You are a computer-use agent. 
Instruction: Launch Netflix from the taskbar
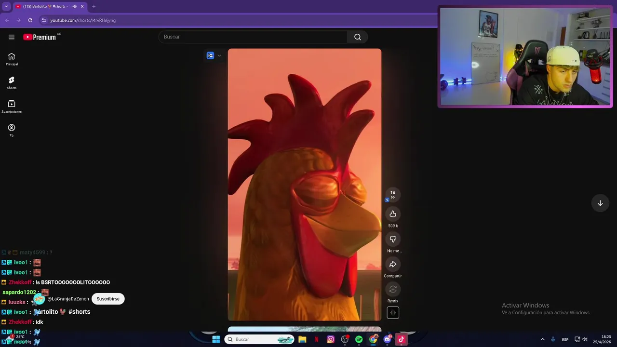click(317, 339)
